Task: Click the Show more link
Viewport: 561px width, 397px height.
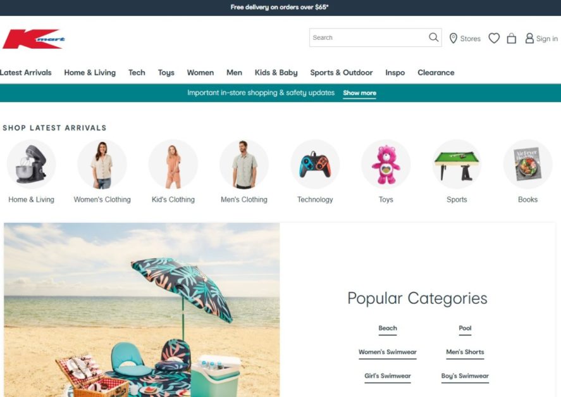Action: [360, 93]
